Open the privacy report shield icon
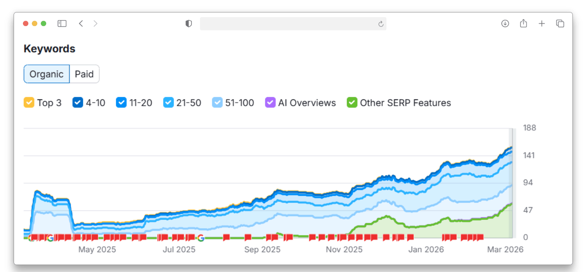This screenshot has width=588, height=272. [x=189, y=24]
